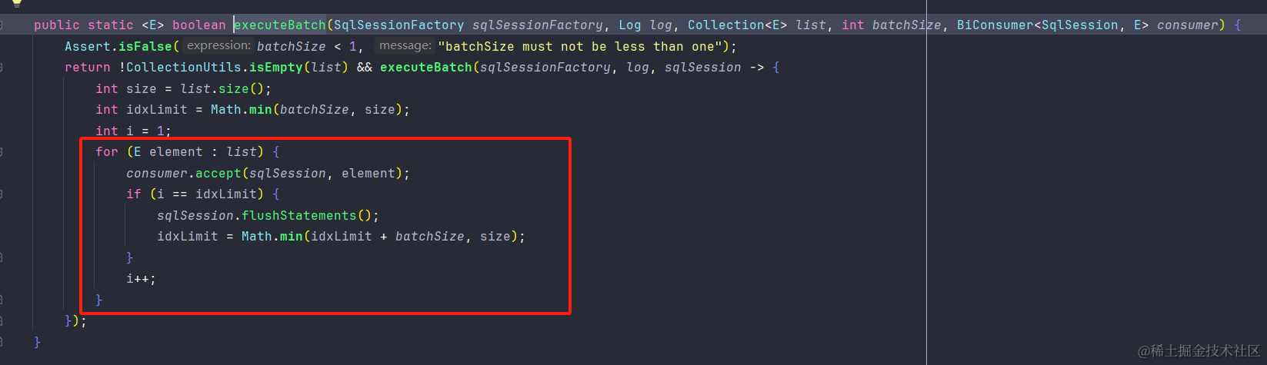
Task: Click the Math.min call on the idxLimit declaration line
Action: click(x=242, y=110)
